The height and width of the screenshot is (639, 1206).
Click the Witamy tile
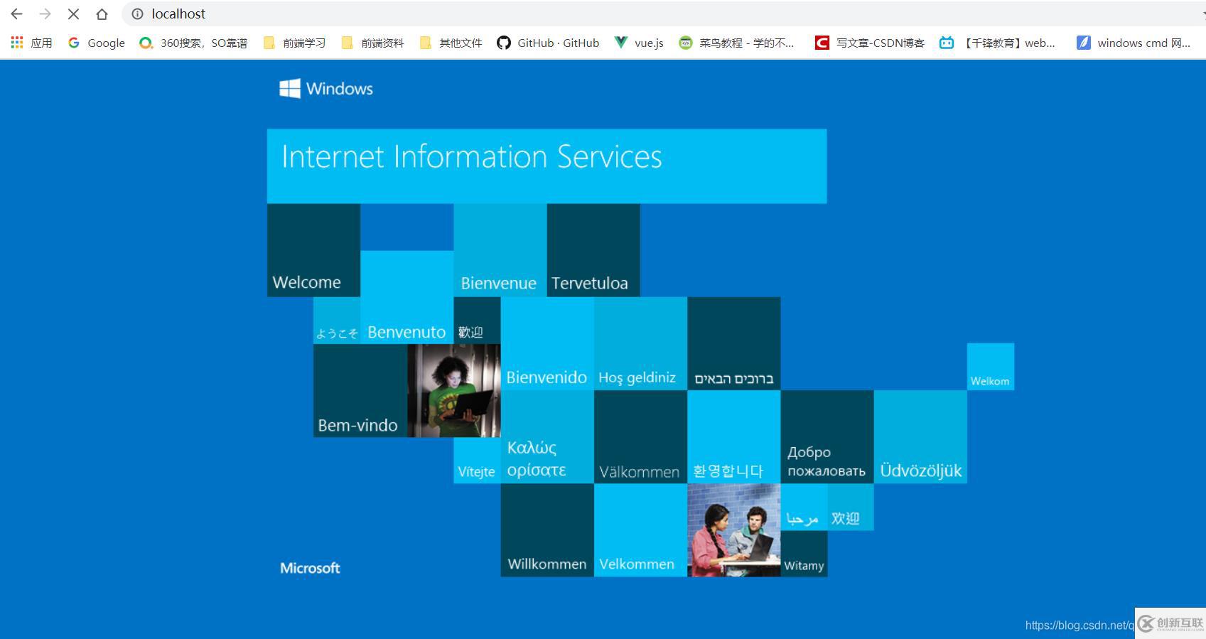click(804, 553)
